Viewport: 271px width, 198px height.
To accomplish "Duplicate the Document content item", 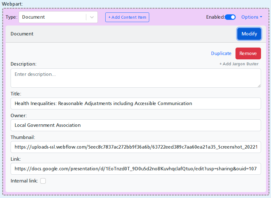I will coord(221,53).
